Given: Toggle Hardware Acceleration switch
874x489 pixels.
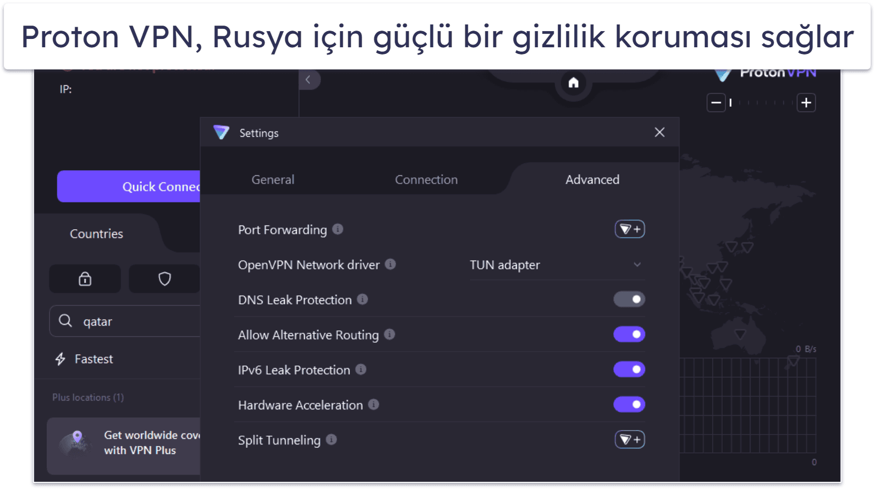Looking at the screenshot, I should coord(629,404).
